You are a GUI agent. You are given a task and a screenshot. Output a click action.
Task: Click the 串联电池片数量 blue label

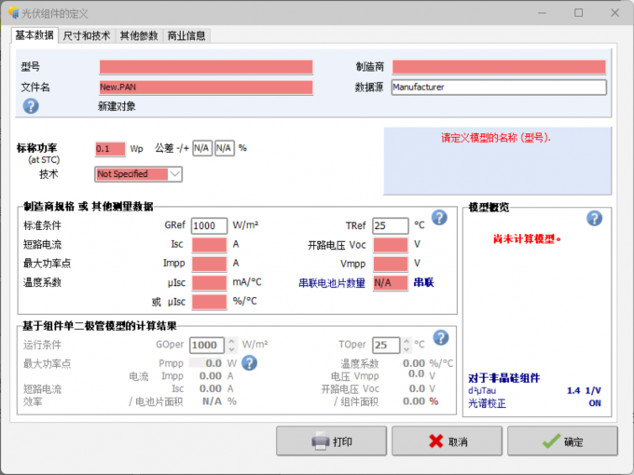[332, 283]
